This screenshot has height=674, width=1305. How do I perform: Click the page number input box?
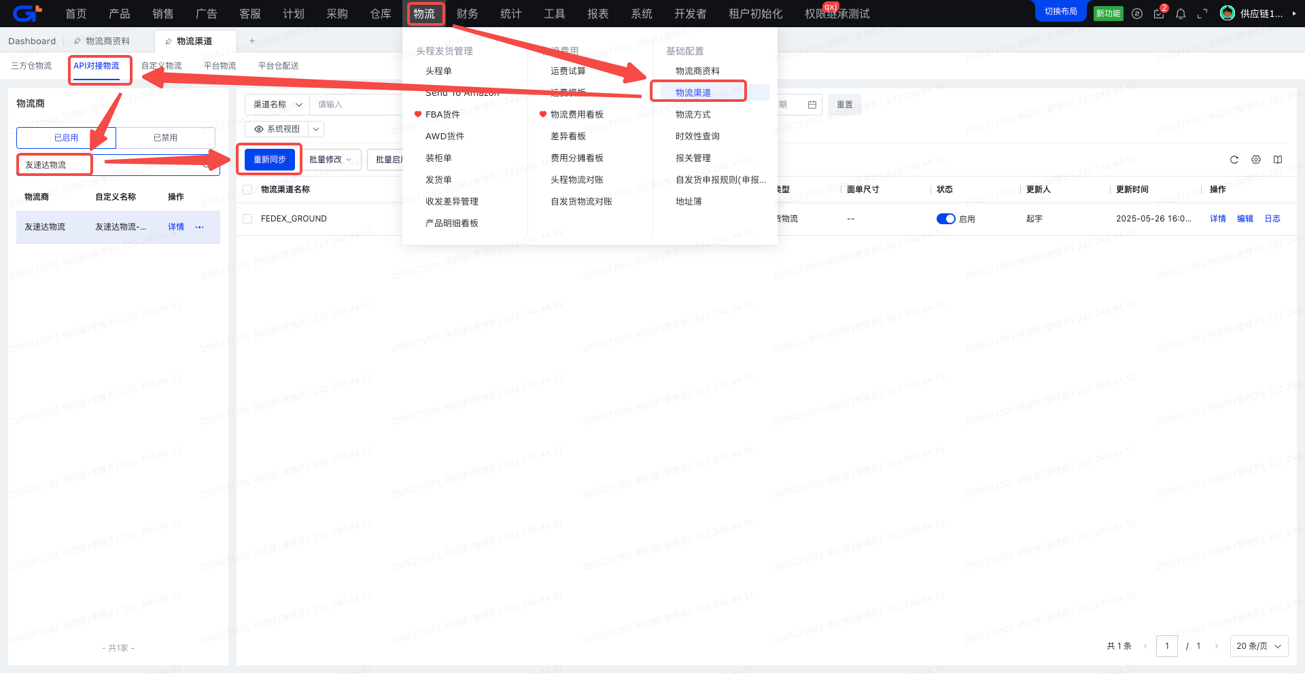[1167, 646]
